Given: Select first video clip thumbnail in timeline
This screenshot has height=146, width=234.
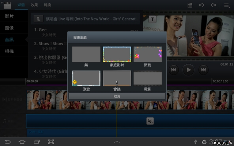Looking at the screenshot, I should 41,100.
